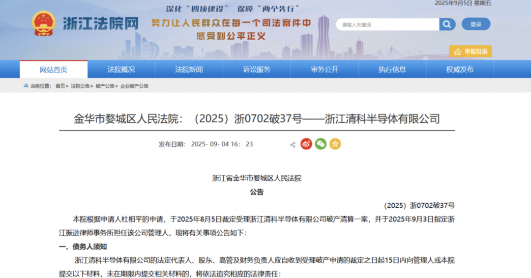Open the 法院概况 menu
The image size is (531, 278).
point(121,69)
